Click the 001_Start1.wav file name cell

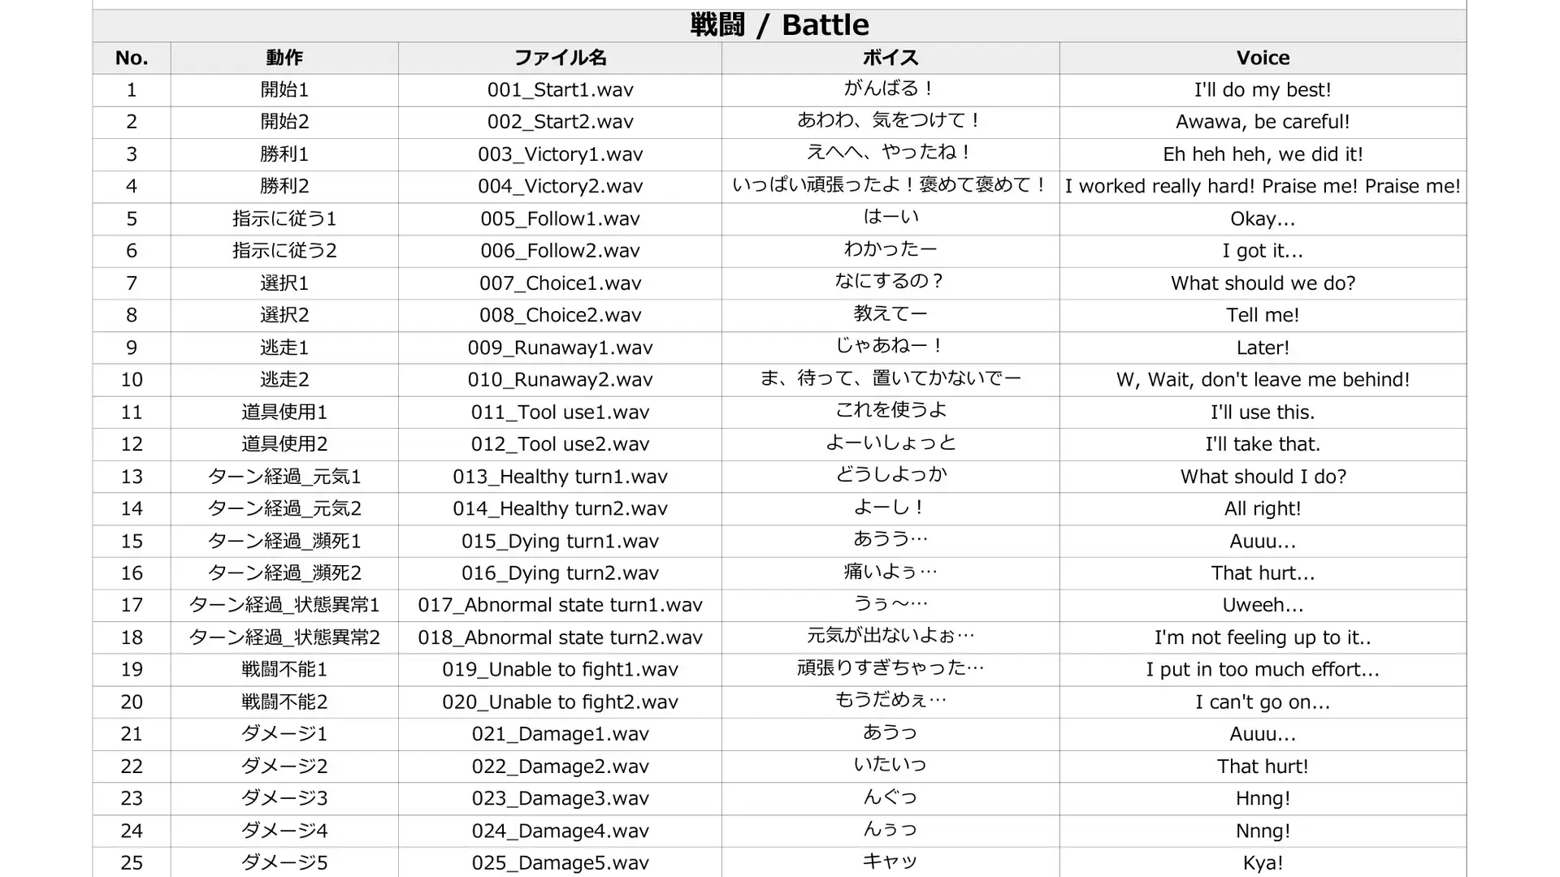[560, 90]
